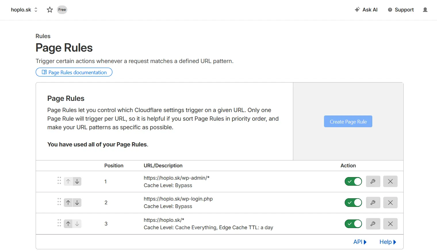Click the Create Page Rule button
Viewport: 437px width, 251px height.
348,121
